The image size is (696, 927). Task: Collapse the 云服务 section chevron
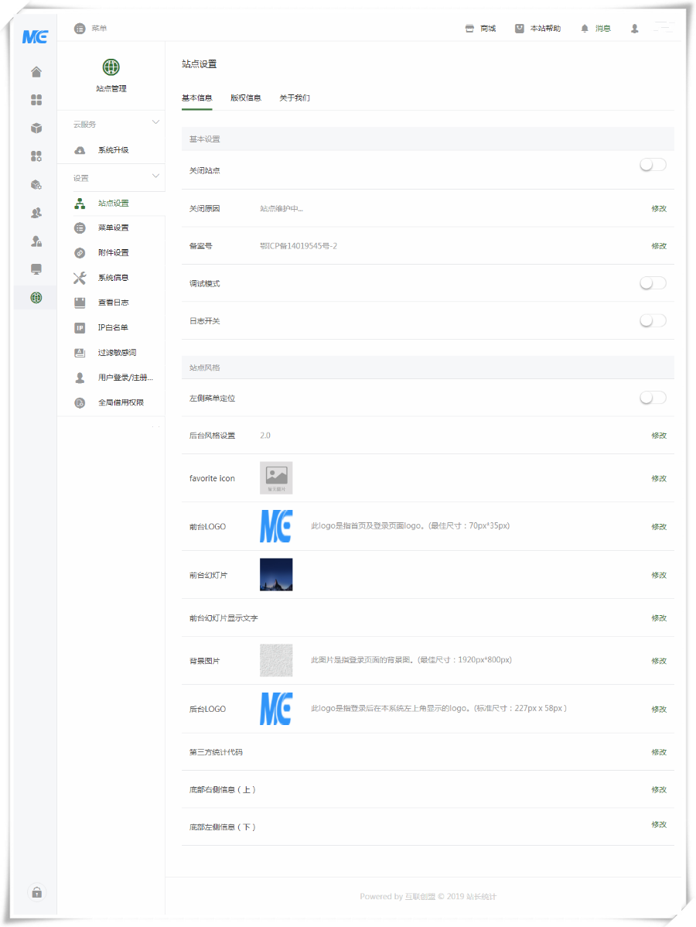point(155,122)
